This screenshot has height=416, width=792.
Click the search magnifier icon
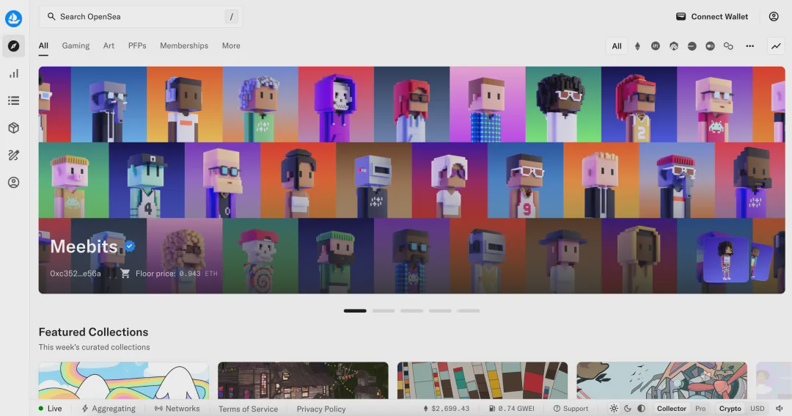click(51, 17)
